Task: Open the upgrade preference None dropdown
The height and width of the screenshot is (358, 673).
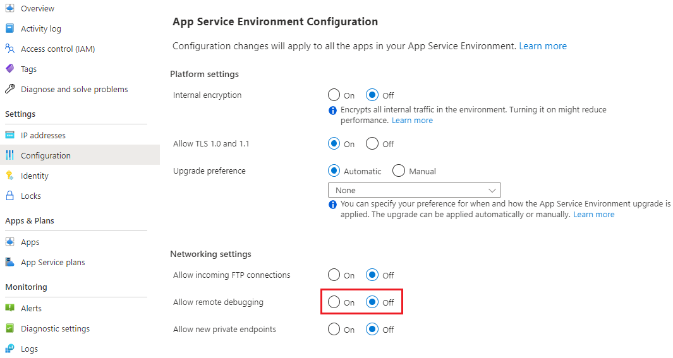Action: 414,190
